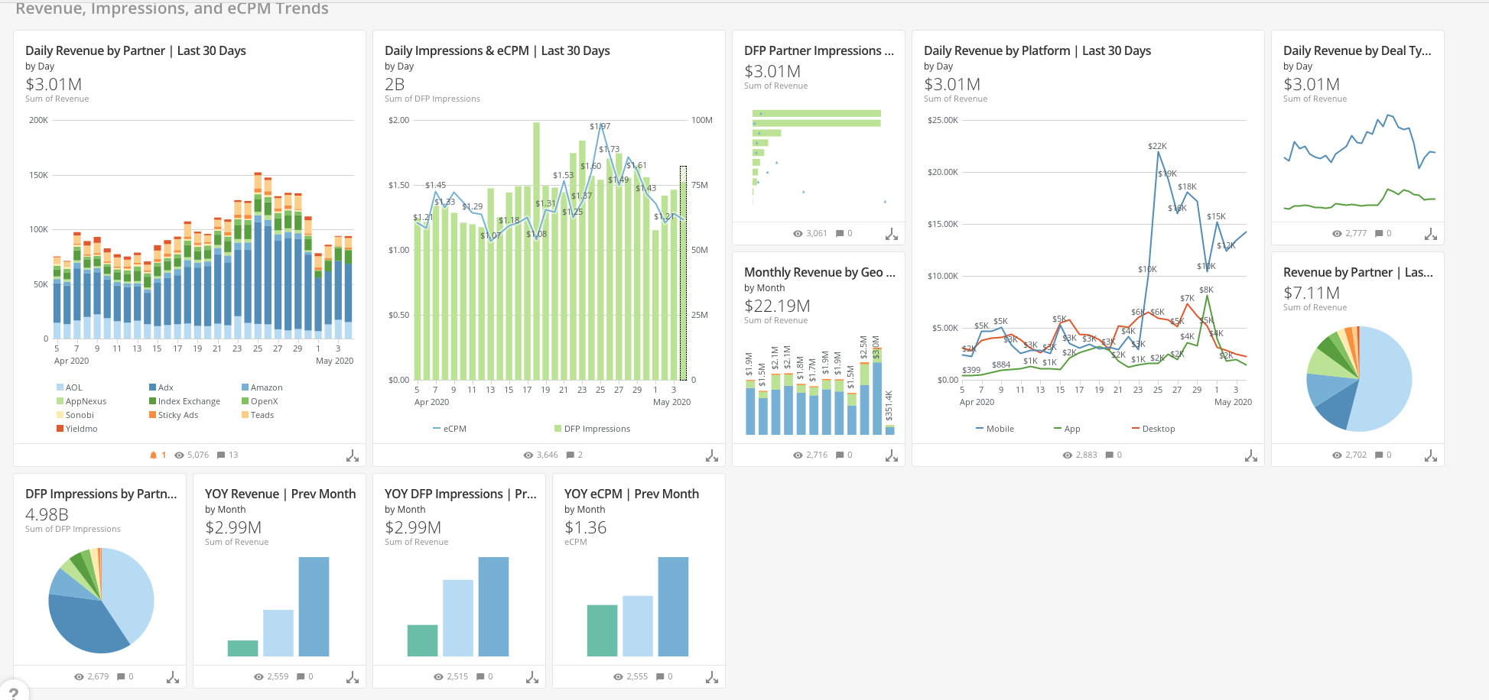Viewport: 1489px width, 700px height.
Task: Click the Adx legend color swatch
Action: pos(152,388)
